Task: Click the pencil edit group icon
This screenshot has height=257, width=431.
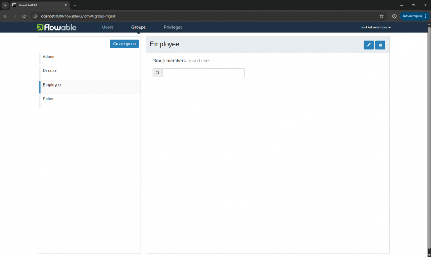Action: [x=369, y=45]
